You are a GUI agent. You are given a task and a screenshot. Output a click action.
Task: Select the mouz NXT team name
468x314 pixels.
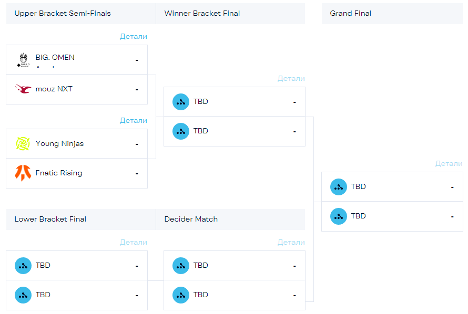(x=54, y=89)
